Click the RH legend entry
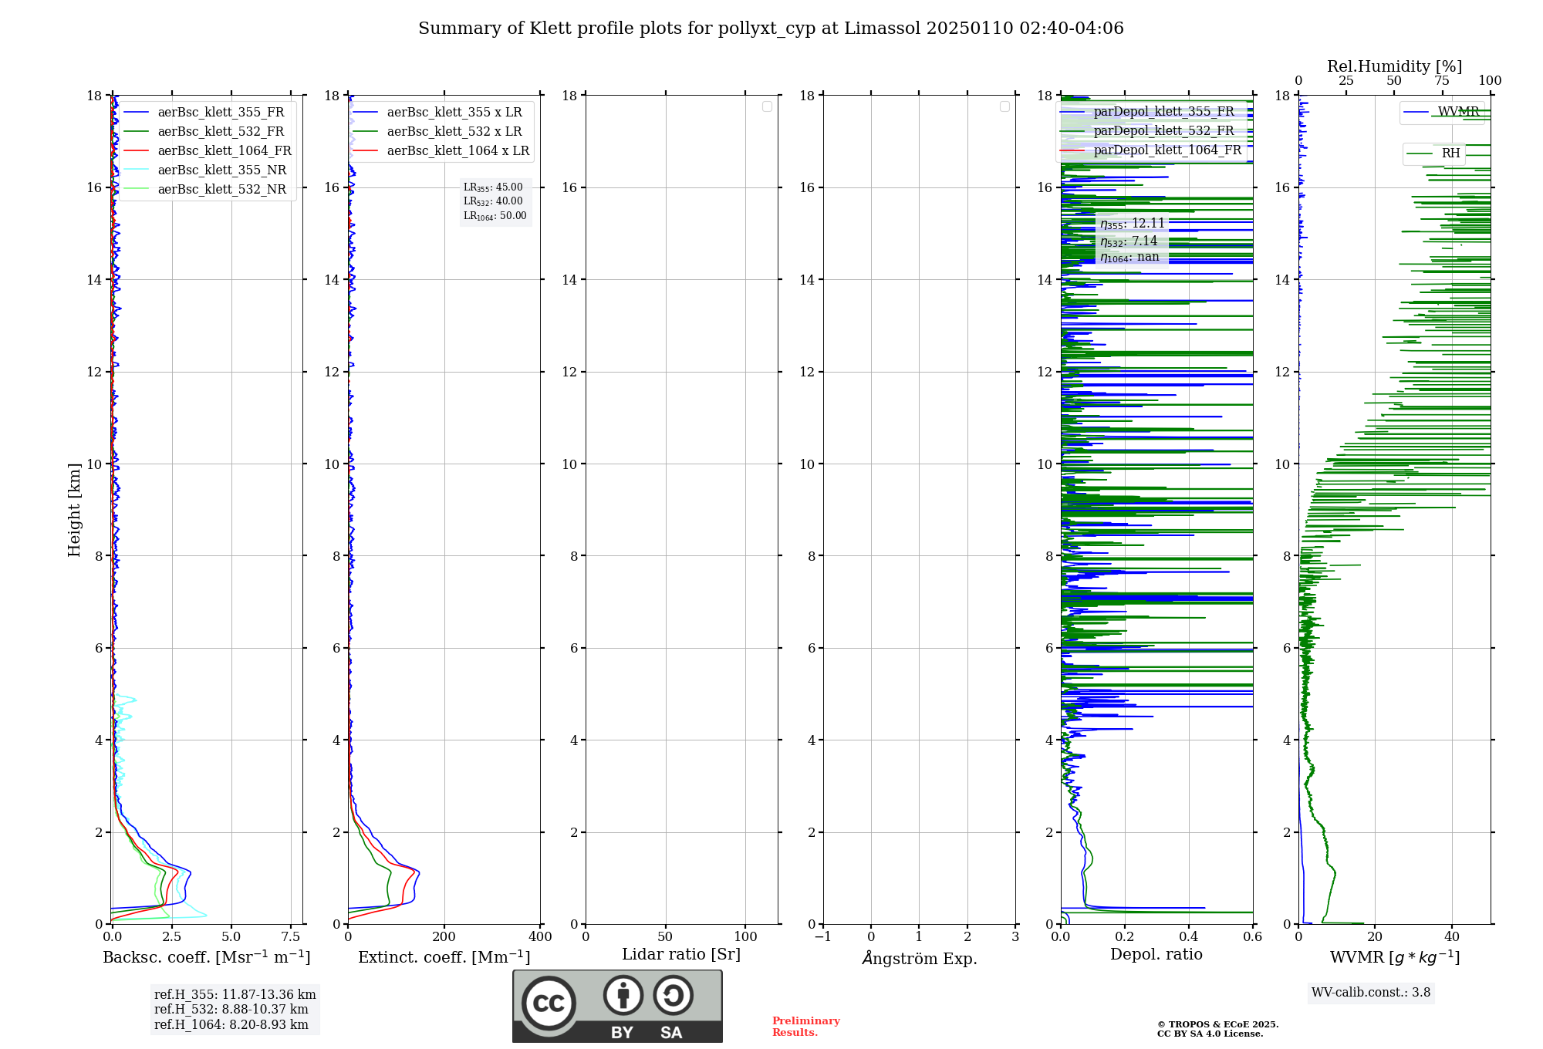Viewport: 1543px width, 1049px height. (1433, 154)
